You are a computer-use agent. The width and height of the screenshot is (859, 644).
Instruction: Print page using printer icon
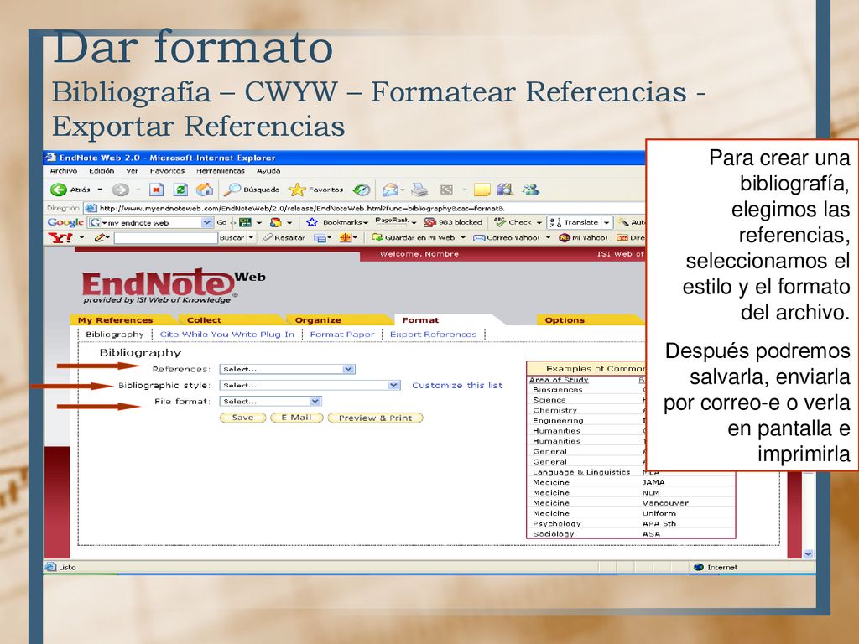click(419, 190)
